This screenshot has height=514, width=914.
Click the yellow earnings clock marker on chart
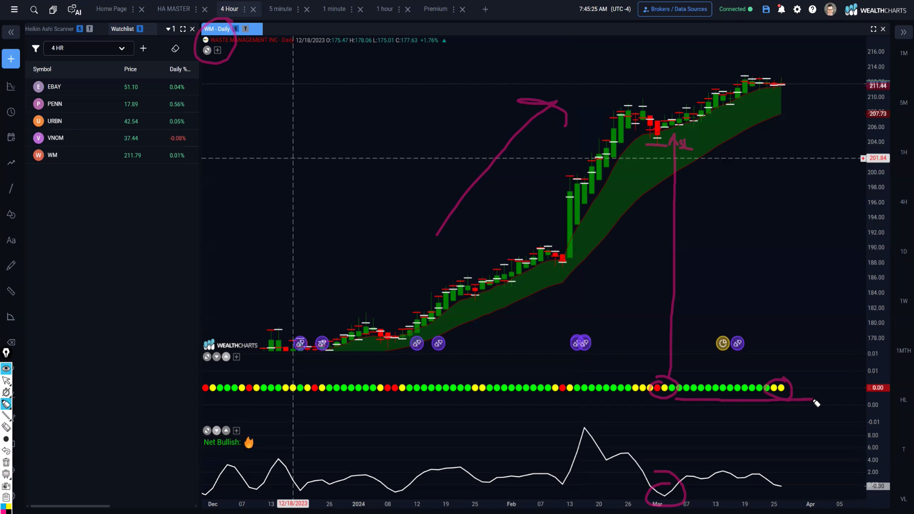(723, 343)
